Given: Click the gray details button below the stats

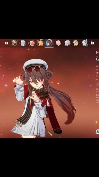Looking at the screenshot, I should (97, 84).
